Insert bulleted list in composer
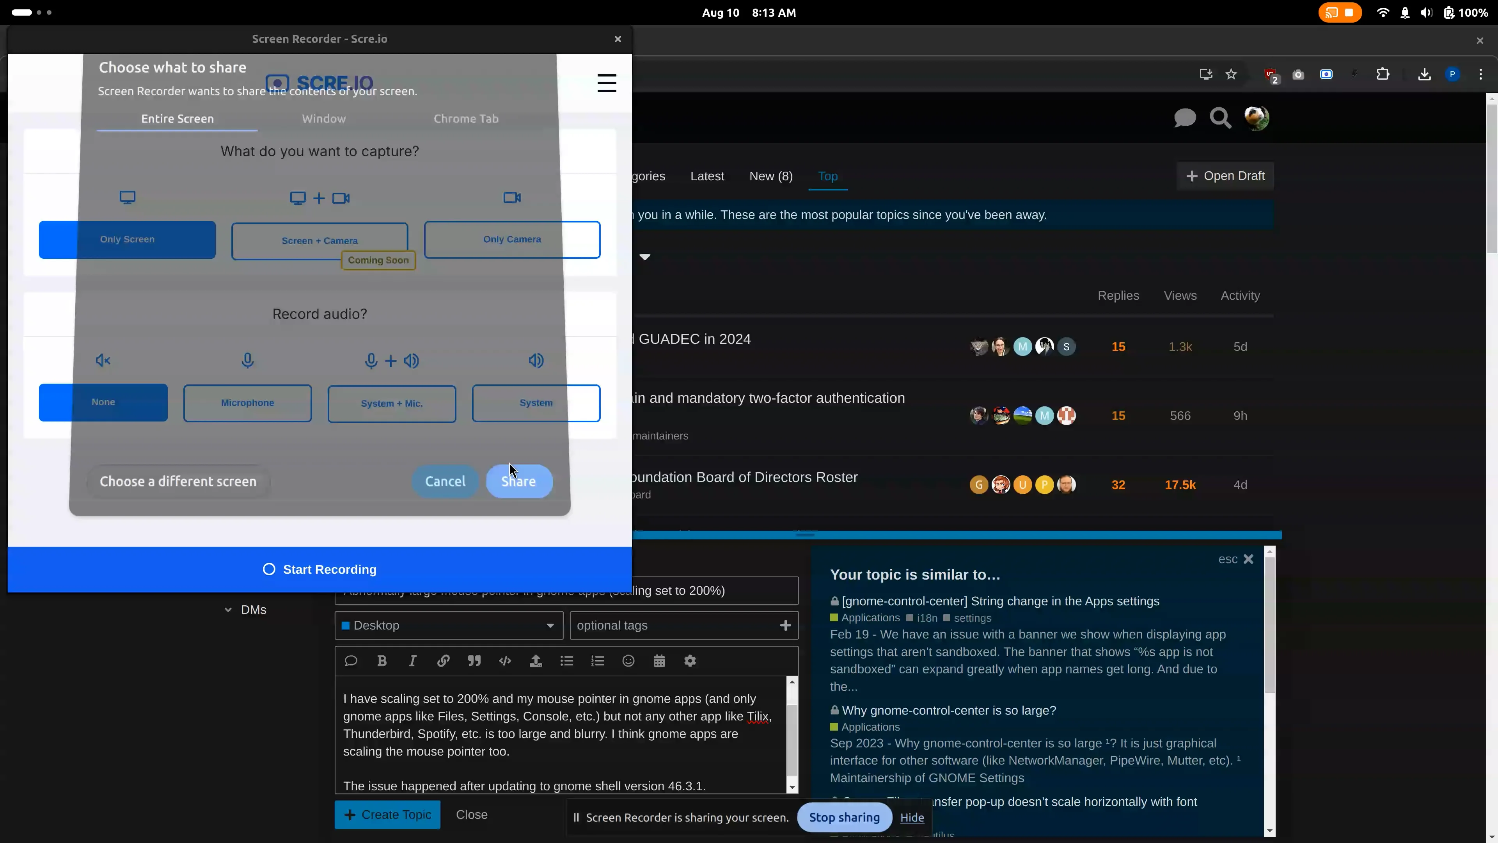This screenshot has width=1498, height=843. click(x=566, y=661)
